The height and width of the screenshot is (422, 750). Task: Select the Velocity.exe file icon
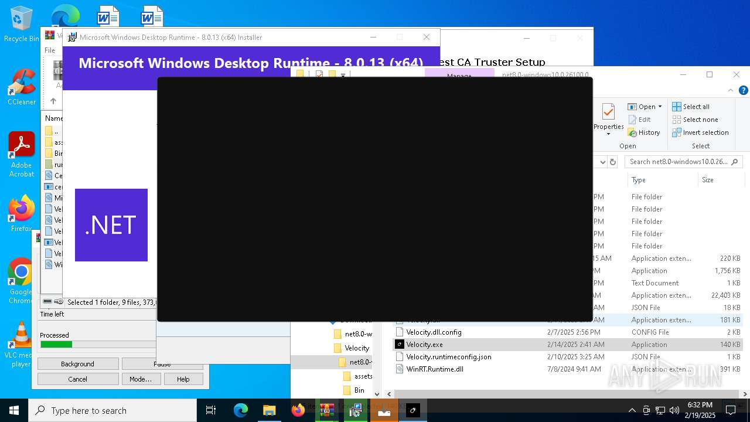(399, 345)
